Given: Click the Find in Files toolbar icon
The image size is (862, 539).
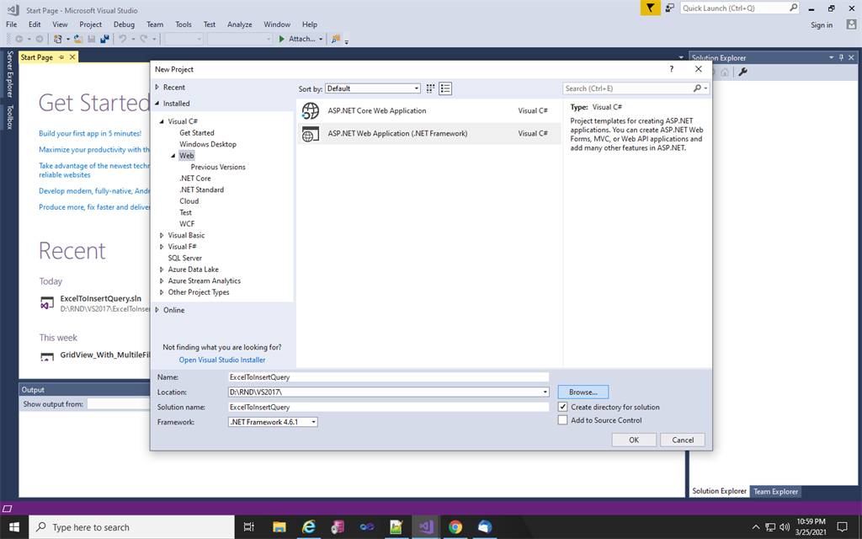Looking at the screenshot, I should coord(335,39).
